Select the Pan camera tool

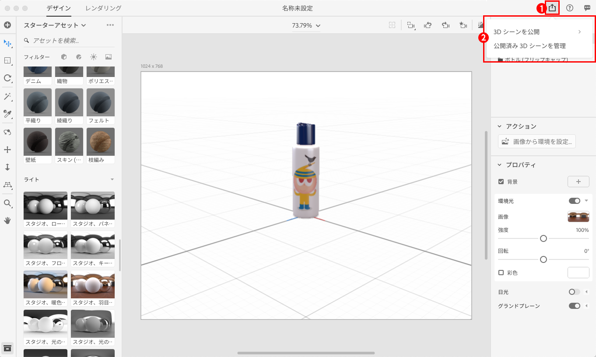(7, 150)
